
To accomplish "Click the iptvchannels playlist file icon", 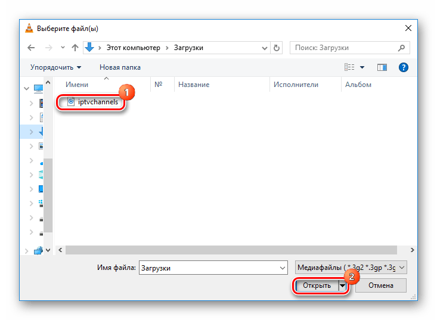I will point(71,102).
